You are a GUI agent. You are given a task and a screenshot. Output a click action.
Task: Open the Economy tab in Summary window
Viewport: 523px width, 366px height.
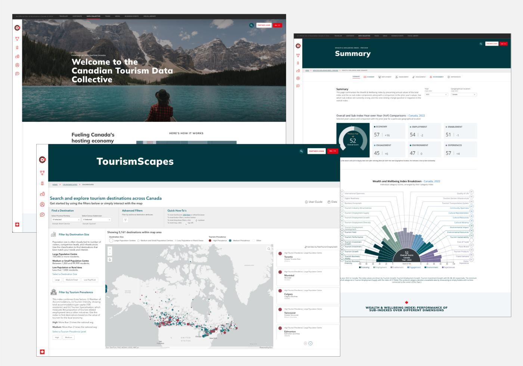pyautogui.click(x=369, y=77)
